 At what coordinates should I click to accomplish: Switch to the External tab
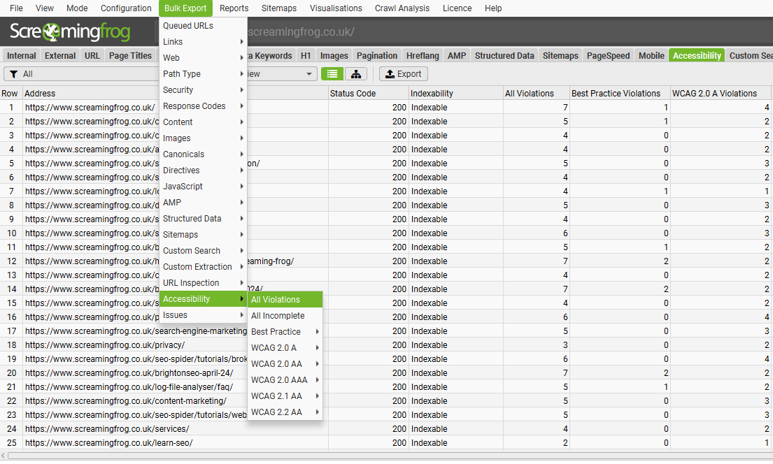pyautogui.click(x=59, y=55)
